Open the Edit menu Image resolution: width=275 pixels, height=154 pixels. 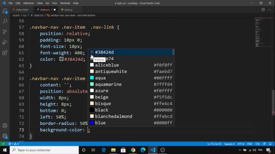tap(18, 3)
